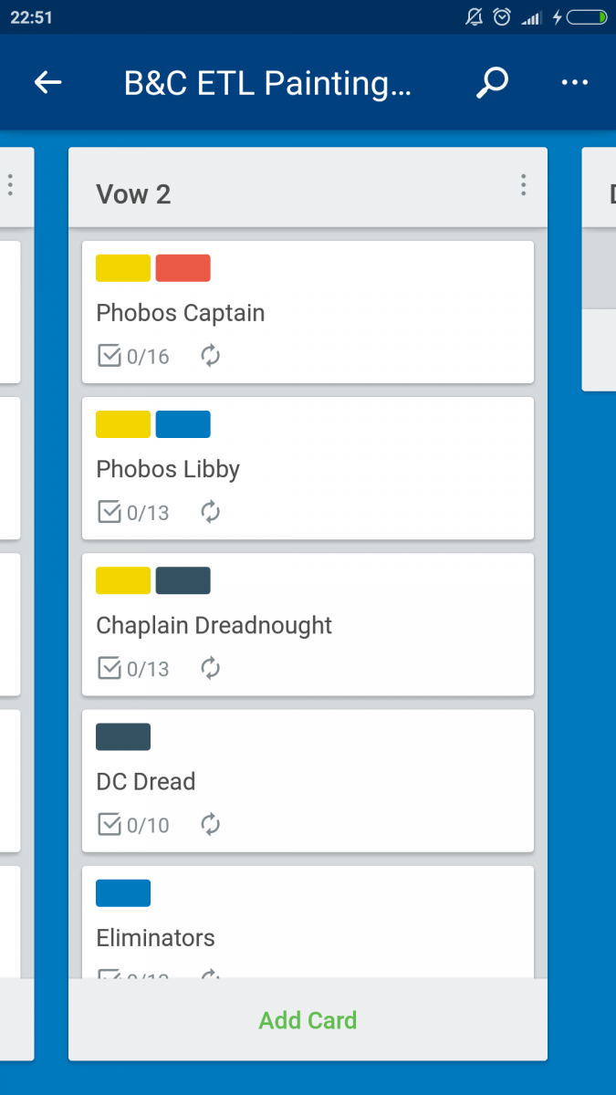Tap the 0/13 checklist badge on Phobos Libby
The height and width of the screenshot is (1095, 616).
point(134,512)
